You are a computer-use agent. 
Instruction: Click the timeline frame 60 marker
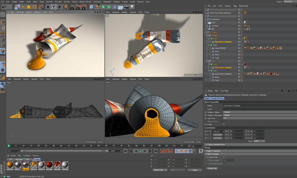99,146
